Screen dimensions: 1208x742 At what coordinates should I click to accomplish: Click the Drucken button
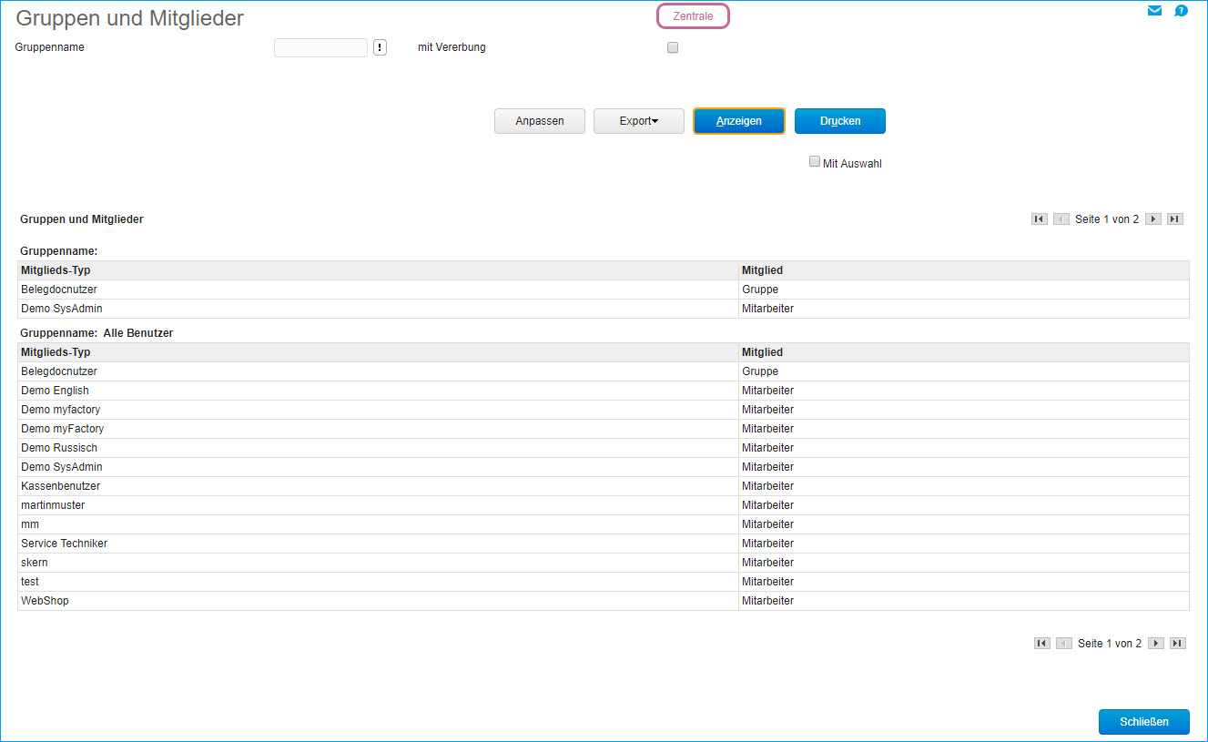pos(839,121)
